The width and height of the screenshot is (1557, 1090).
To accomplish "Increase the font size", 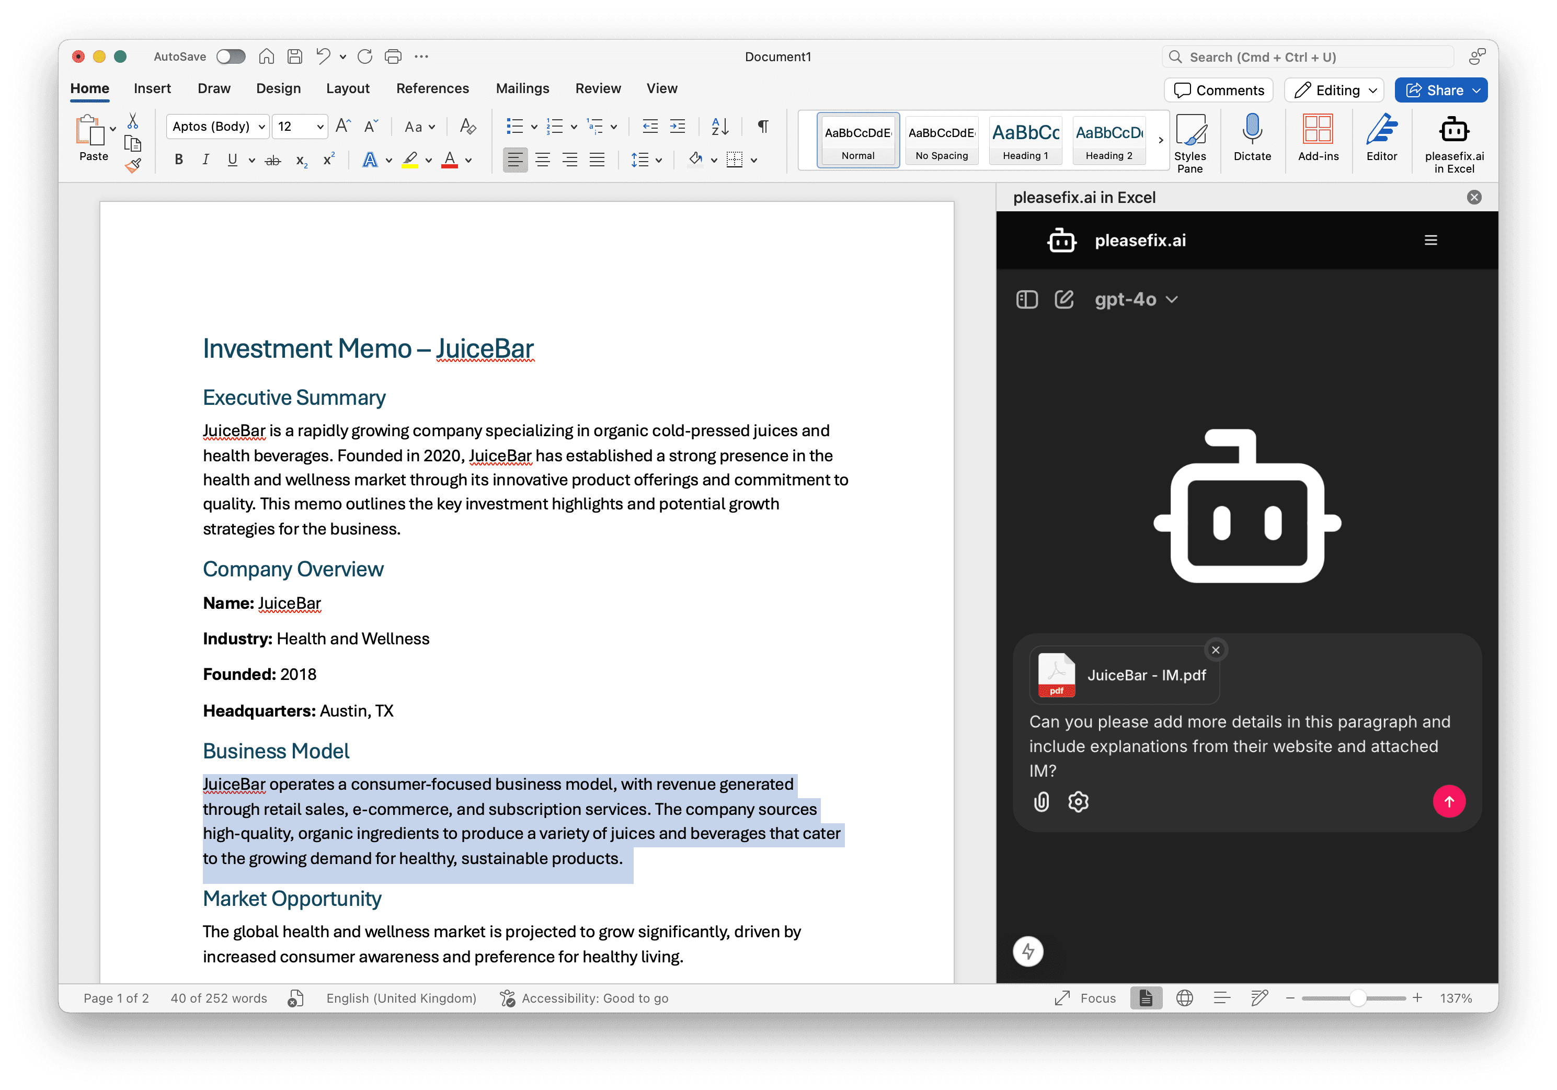I will [343, 126].
